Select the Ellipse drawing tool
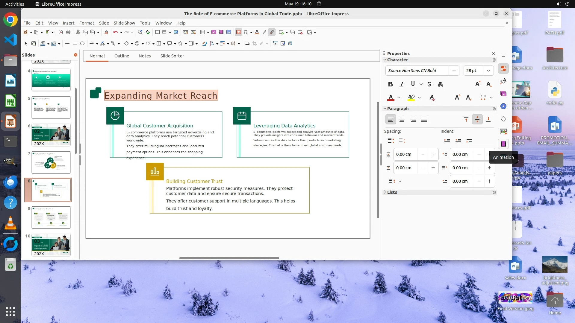 pos(82,44)
